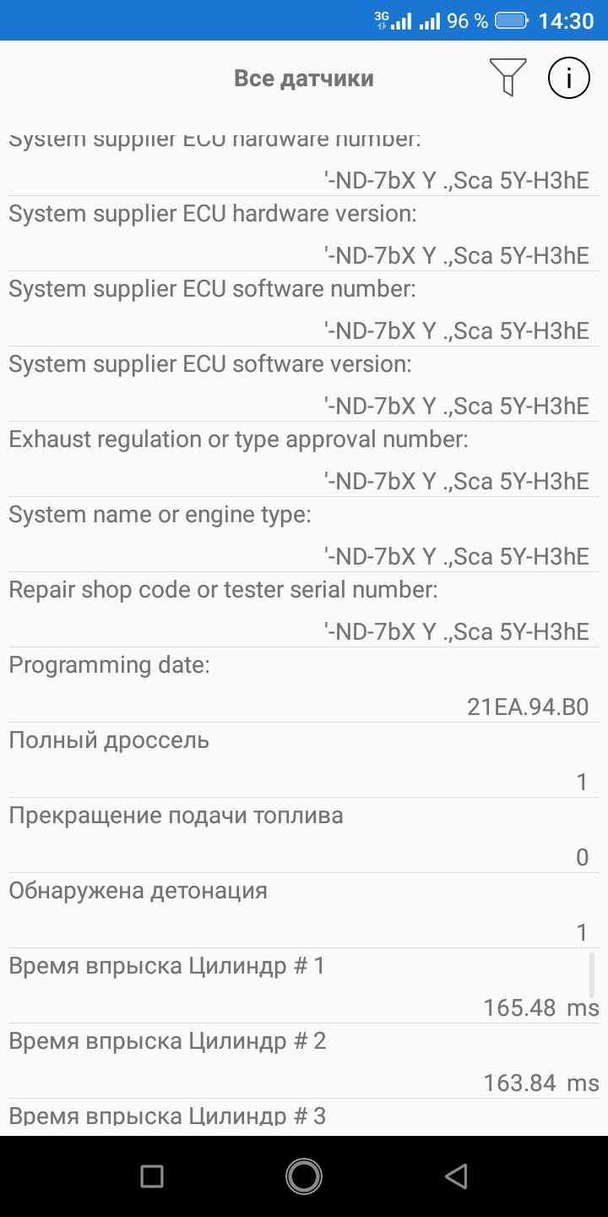
Task: Select the Programming date row
Action: [x=304, y=685]
